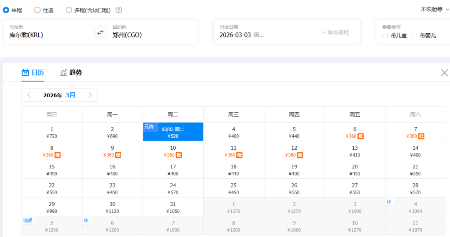Close the price calendar panel
The height and width of the screenshot is (237, 450).
point(445,73)
